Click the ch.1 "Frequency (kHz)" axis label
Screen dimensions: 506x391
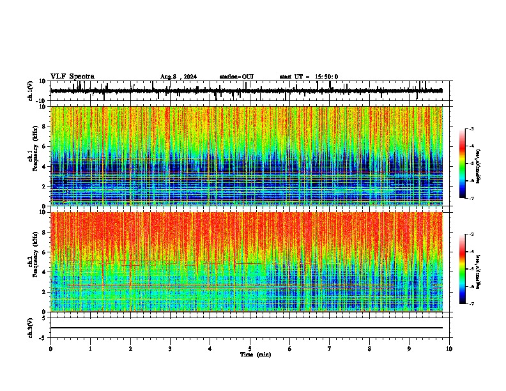point(35,149)
